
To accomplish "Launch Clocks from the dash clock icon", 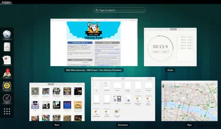I will [x=7, y=98].
